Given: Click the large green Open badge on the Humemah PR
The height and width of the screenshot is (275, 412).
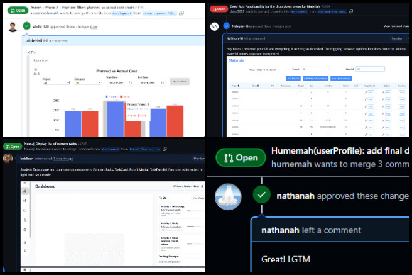Looking at the screenshot, I should pos(241,157).
